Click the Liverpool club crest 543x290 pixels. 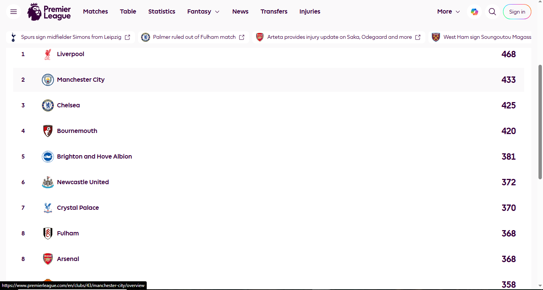(48, 54)
